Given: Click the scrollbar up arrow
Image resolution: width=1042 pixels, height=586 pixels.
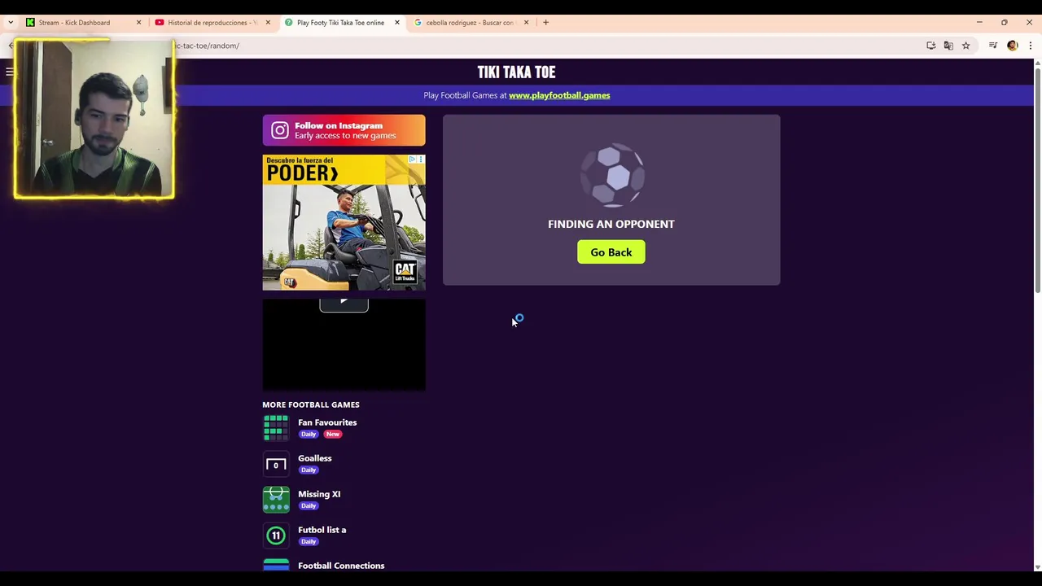Looking at the screenshot, I should (1037, 63).
